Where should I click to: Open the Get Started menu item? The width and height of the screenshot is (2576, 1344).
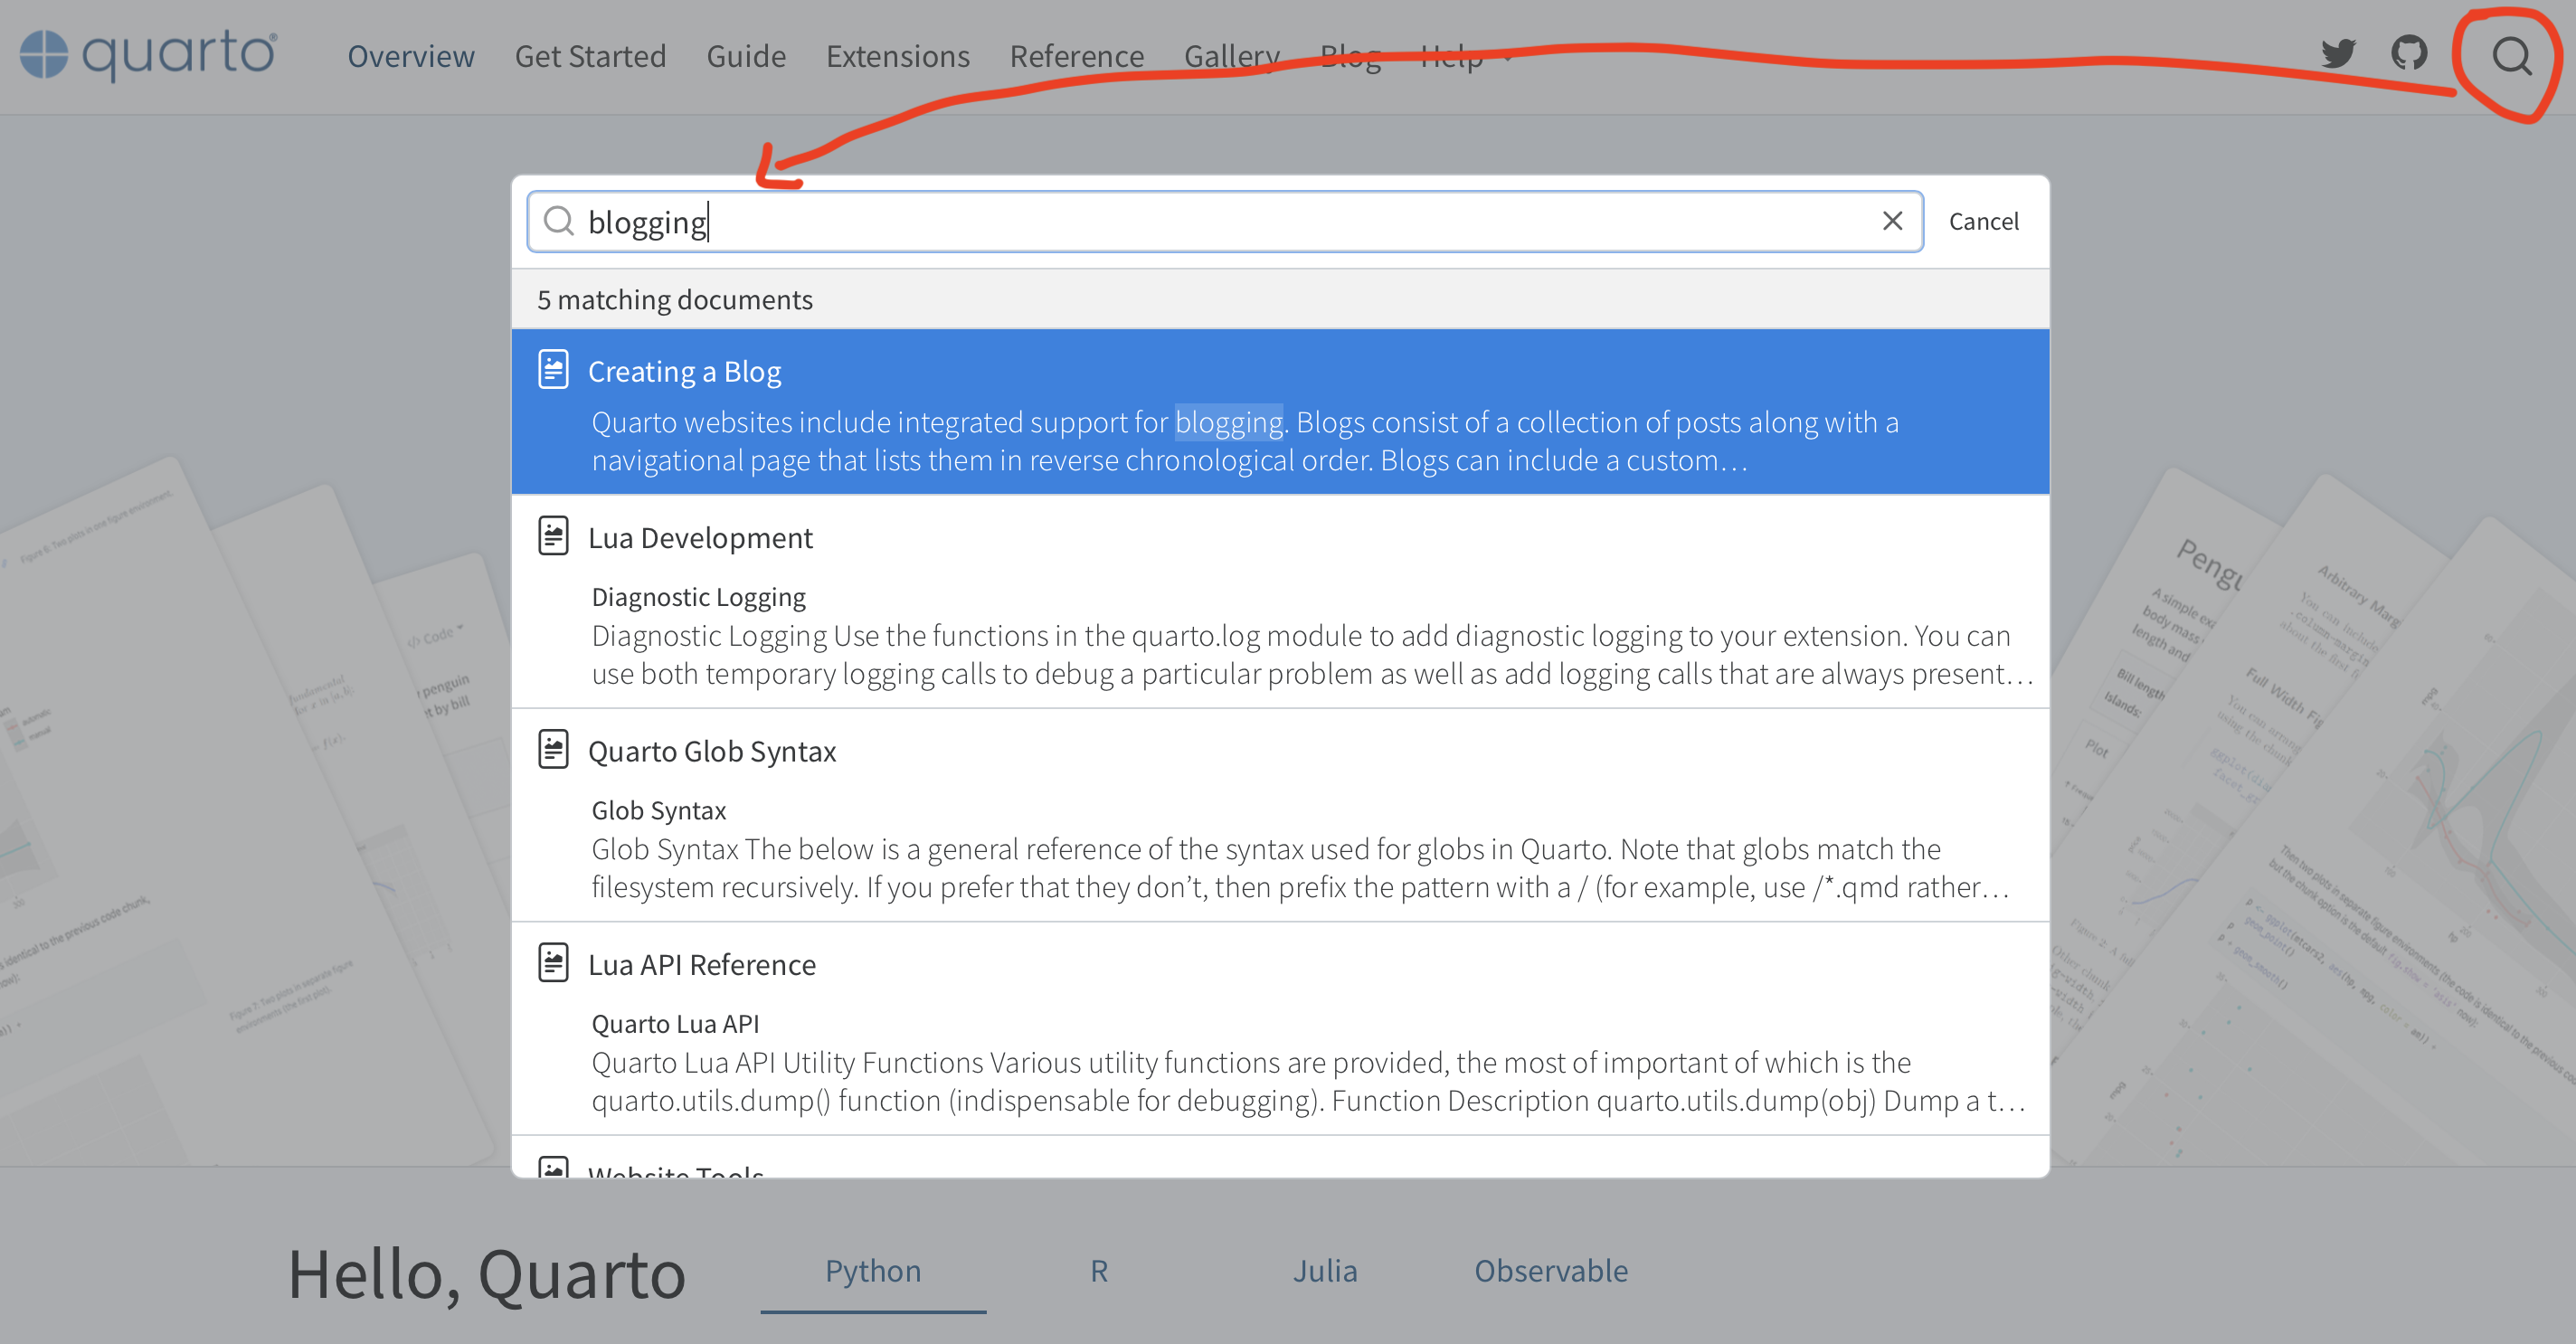590,56
